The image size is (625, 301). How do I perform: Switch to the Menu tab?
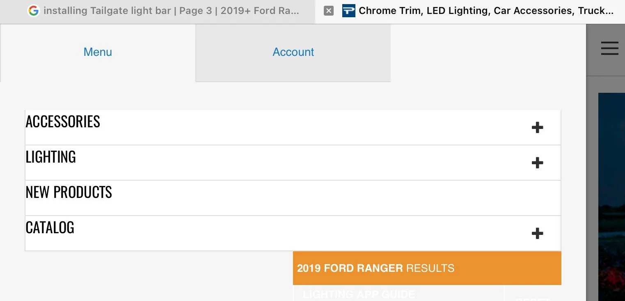[x=98, y=52]
